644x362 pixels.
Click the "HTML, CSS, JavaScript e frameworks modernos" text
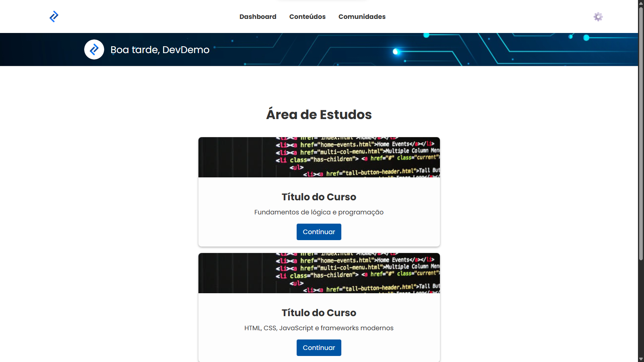pos(319,328)
